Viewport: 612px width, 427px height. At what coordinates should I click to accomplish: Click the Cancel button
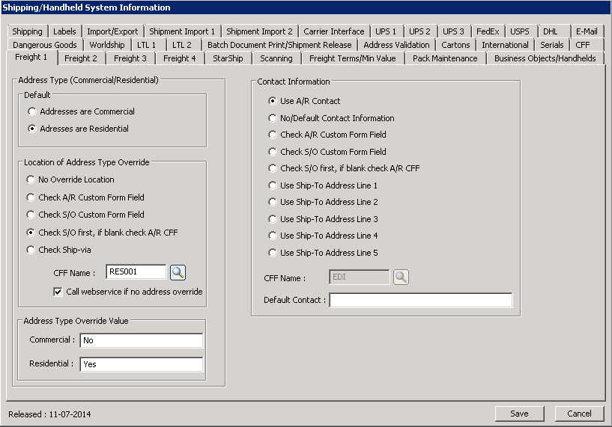point(579,414)
